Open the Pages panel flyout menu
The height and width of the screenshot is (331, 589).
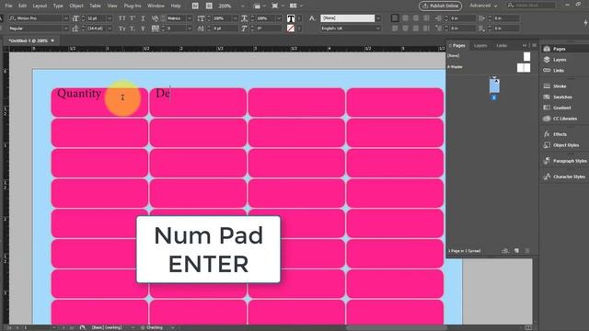(534, 45)
